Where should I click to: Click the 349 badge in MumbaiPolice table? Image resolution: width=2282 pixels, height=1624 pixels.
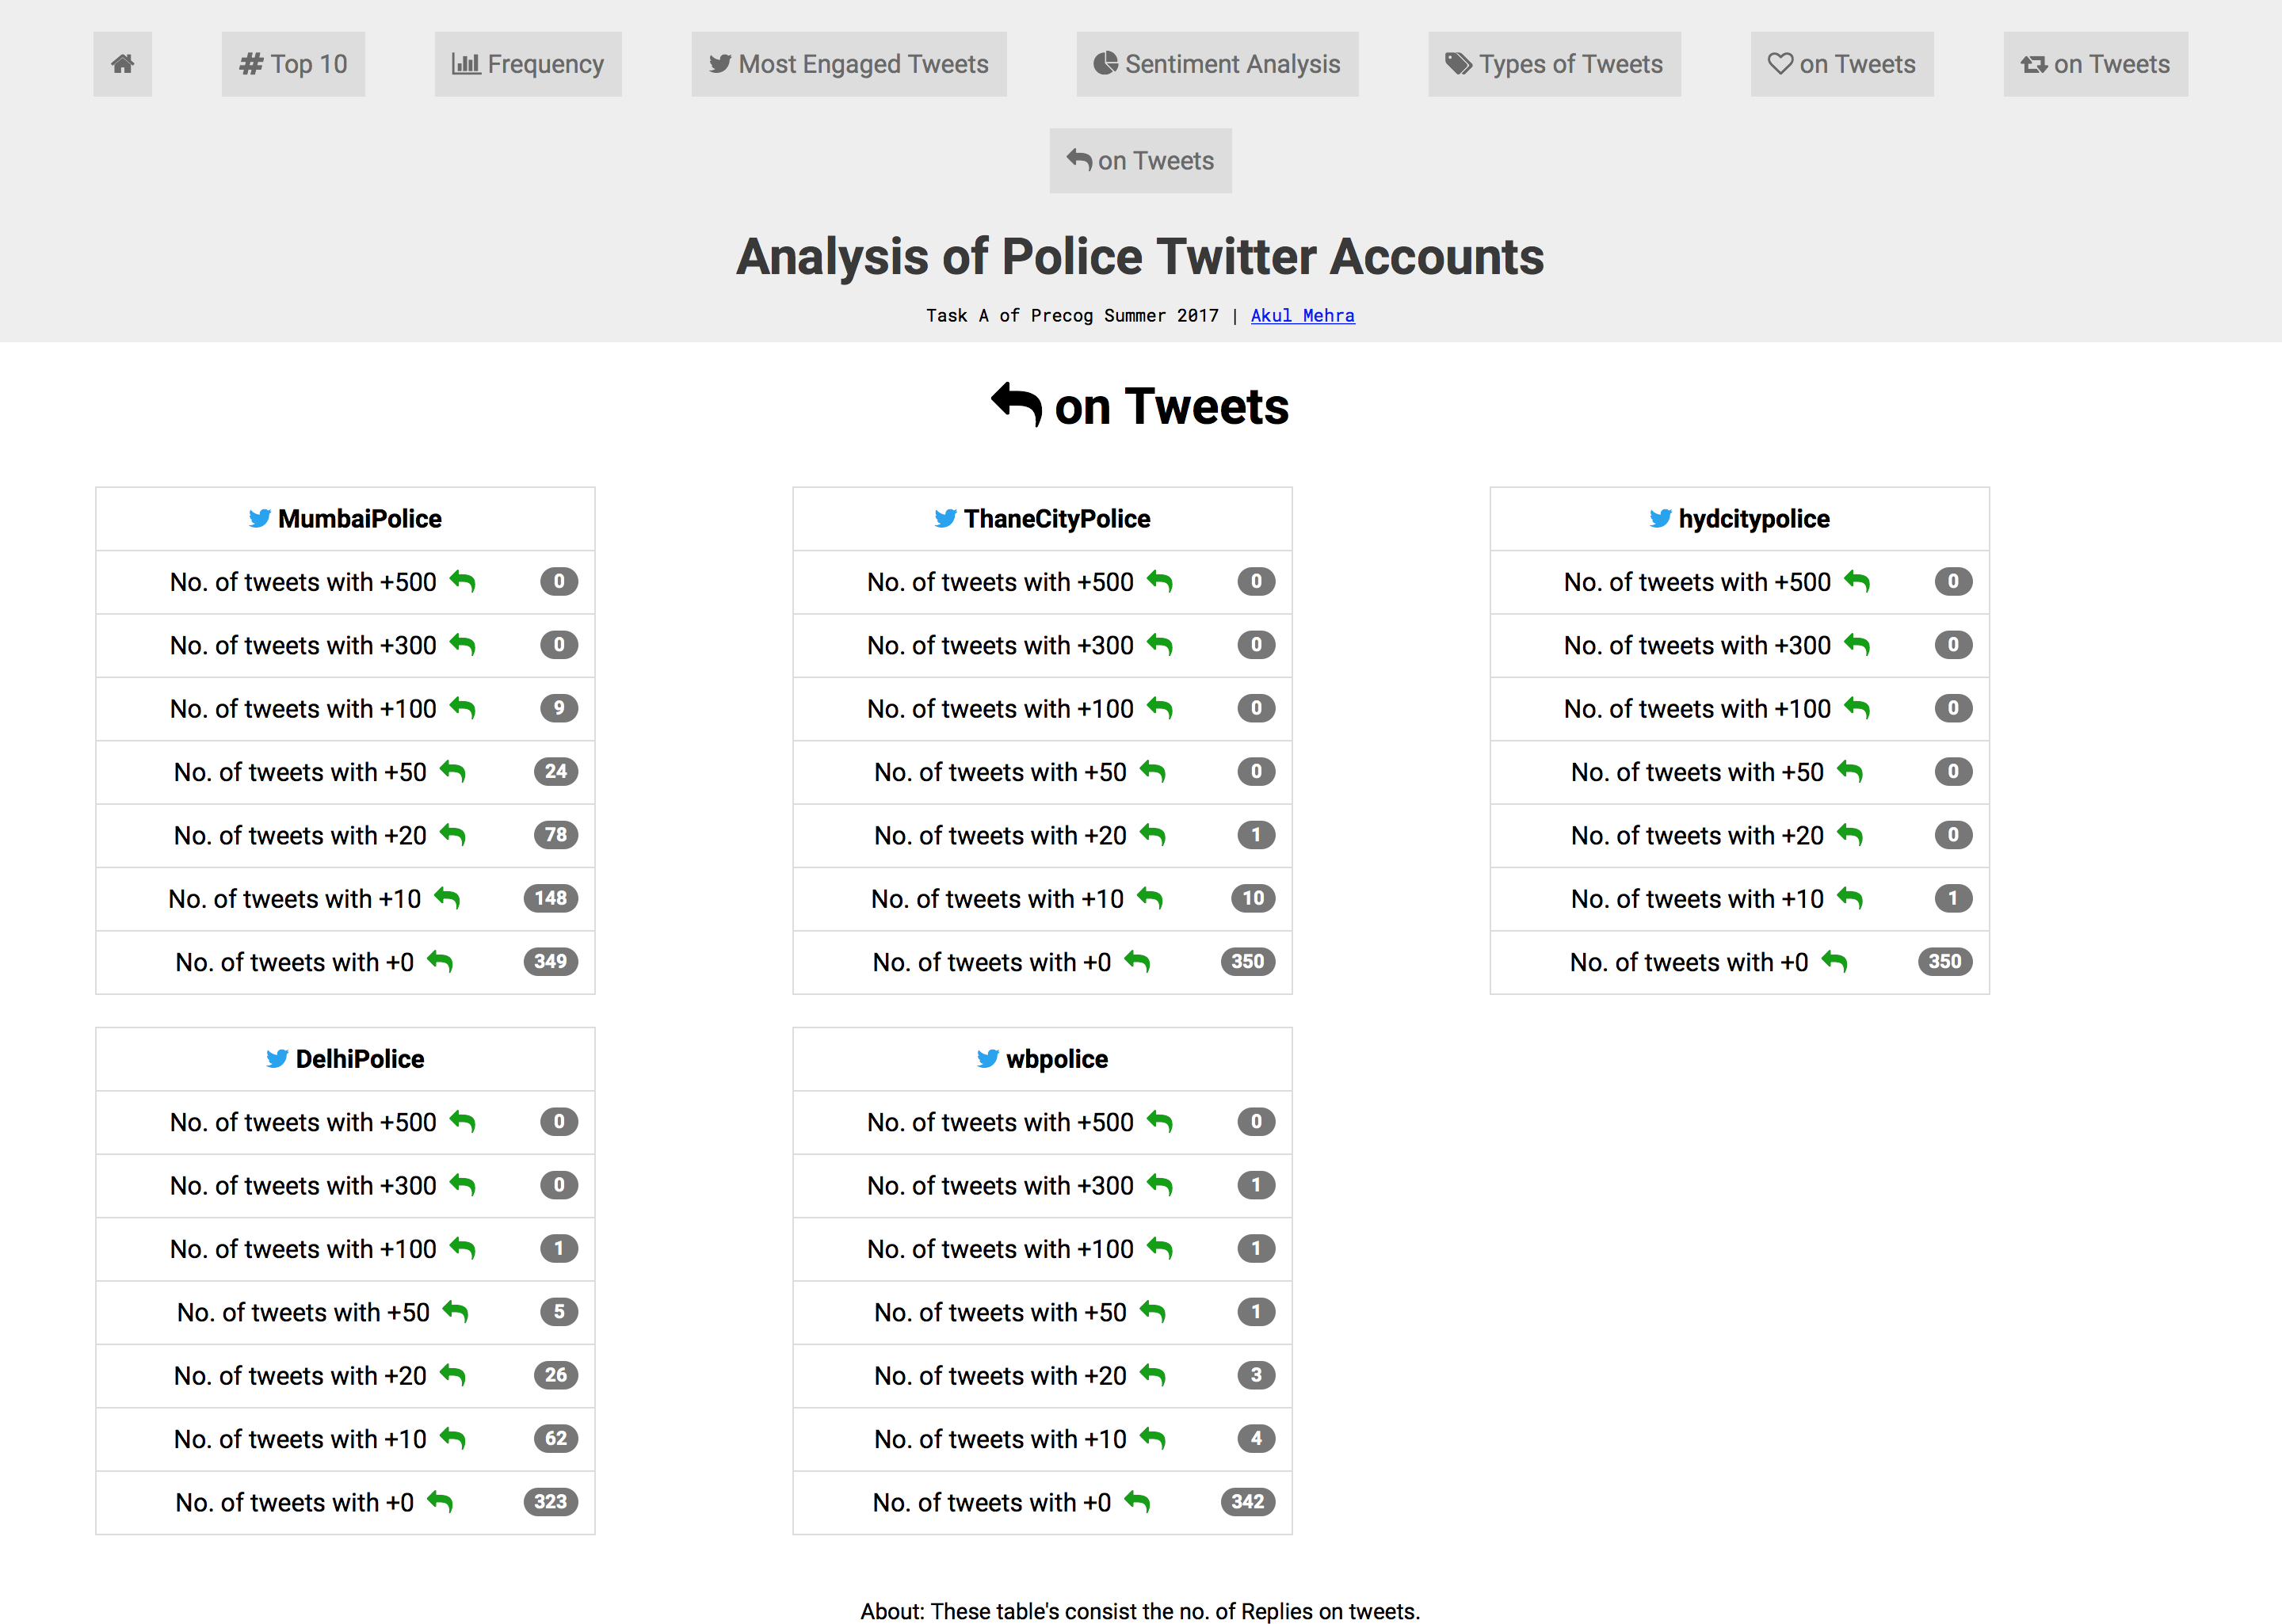(550, 961)
